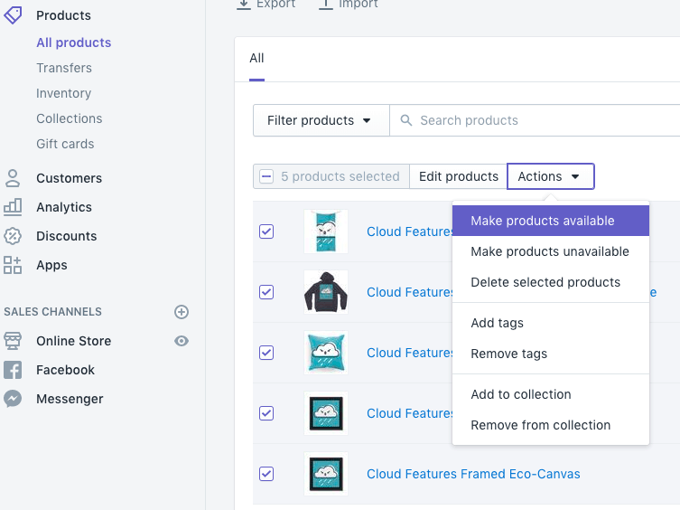Viewport: 680px width, 510px height.
Task: Uncheck the hoodie product checkbox
Action: [266, 292]
